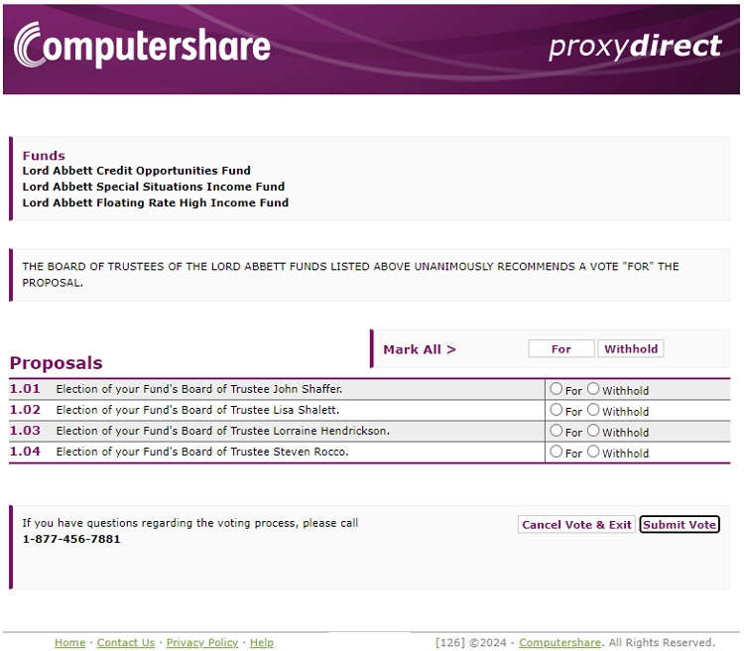
Task: Click the Submit Vote button
Action: click(679, 525)
